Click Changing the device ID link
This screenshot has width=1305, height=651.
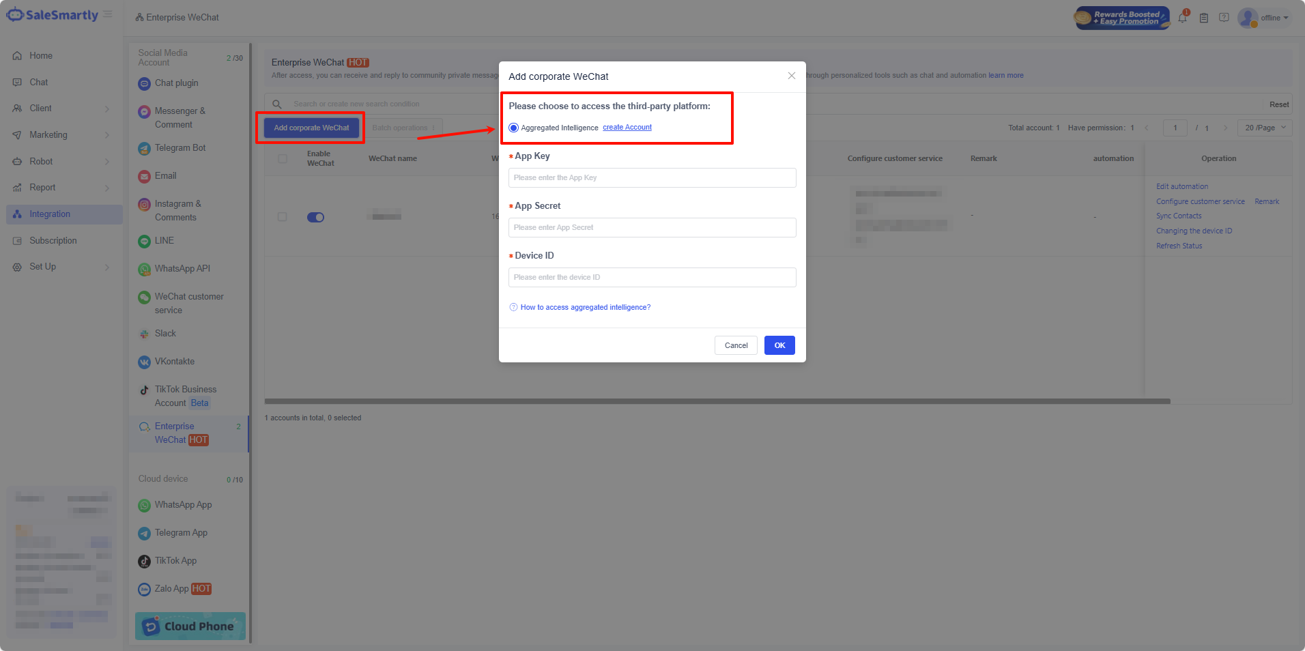[1194, 231]
